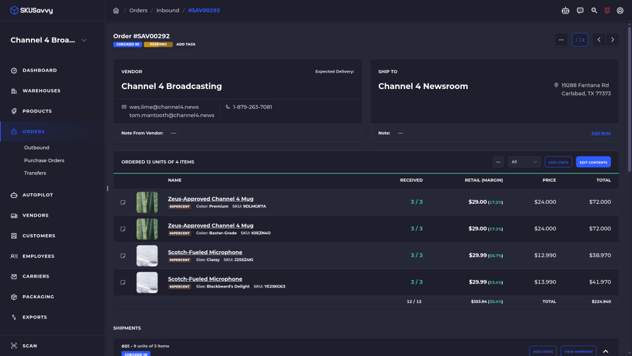This screenshot has height=356, width=632.
Task: Click the Dashboard gauge icon
Action: pyautogui.click(x=14, y=70)
